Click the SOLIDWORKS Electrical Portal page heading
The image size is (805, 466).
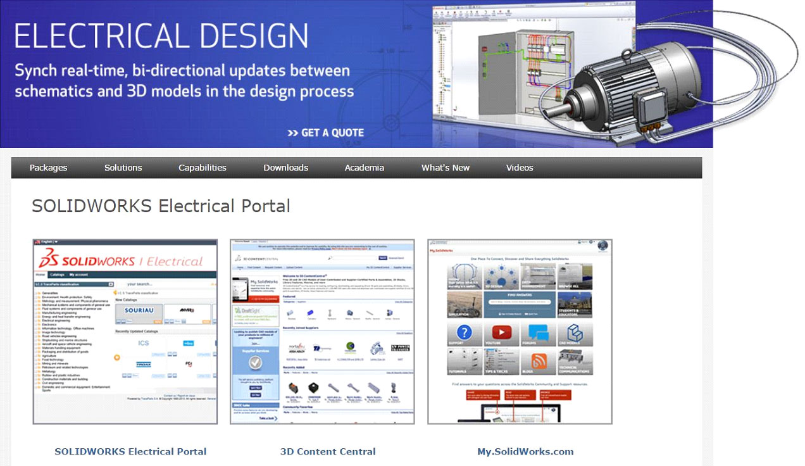tap(161, 206)
